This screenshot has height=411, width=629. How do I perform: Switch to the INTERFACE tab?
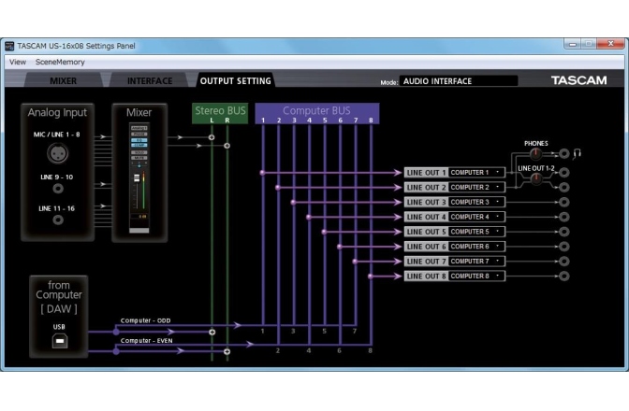[150, 81]
